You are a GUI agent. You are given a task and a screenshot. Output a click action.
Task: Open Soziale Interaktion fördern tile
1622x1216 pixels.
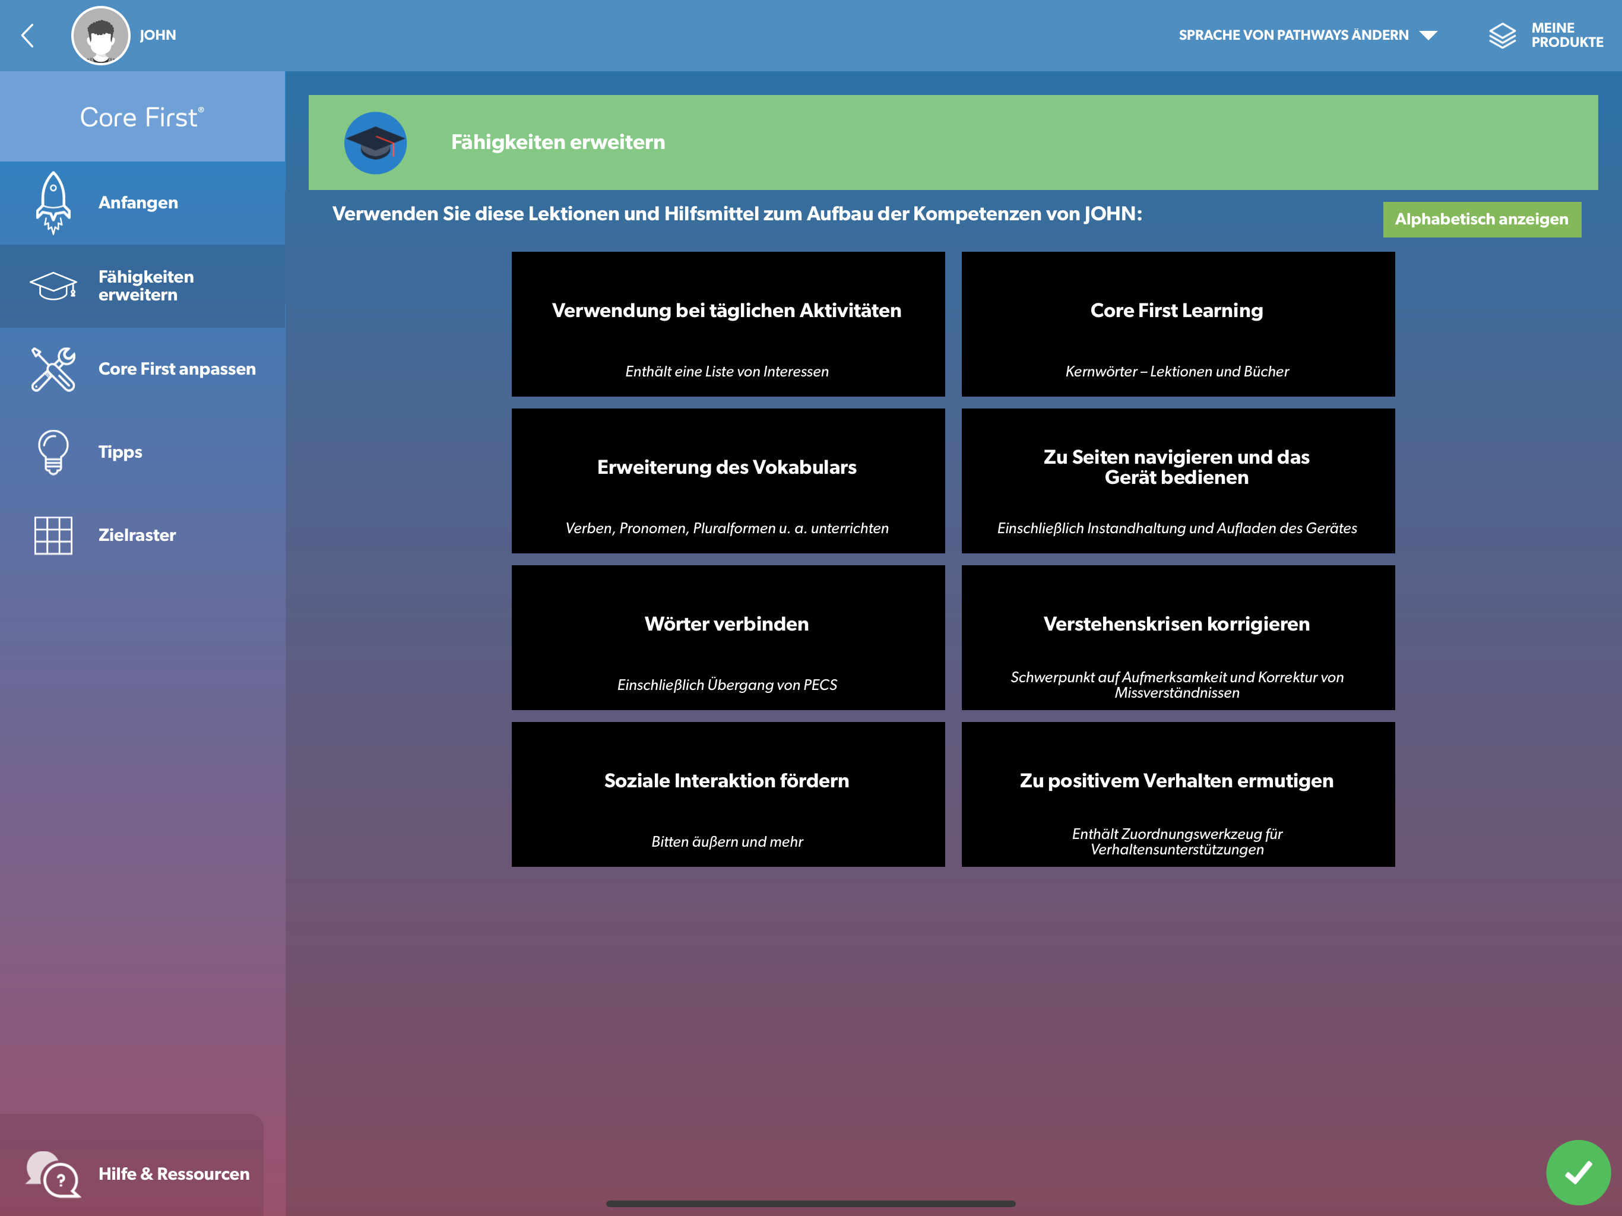728,794
